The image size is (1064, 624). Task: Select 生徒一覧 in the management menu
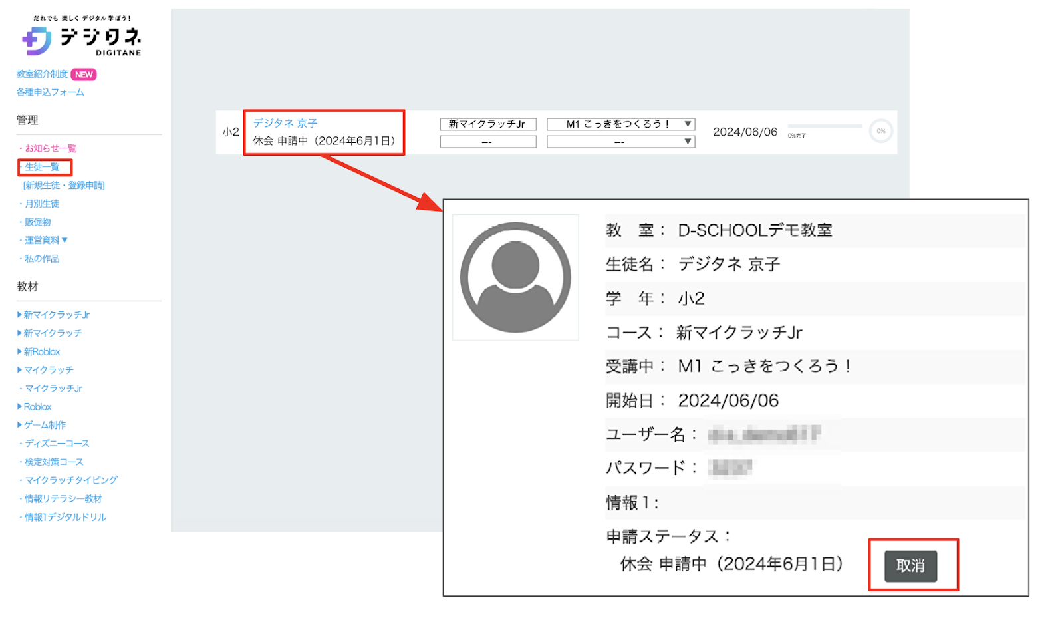(x=42, y=167)
